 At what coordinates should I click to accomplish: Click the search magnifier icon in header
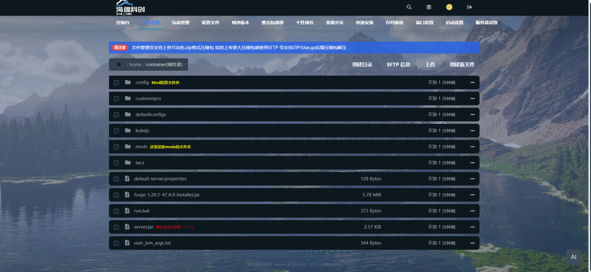click(x=409, y=7)
